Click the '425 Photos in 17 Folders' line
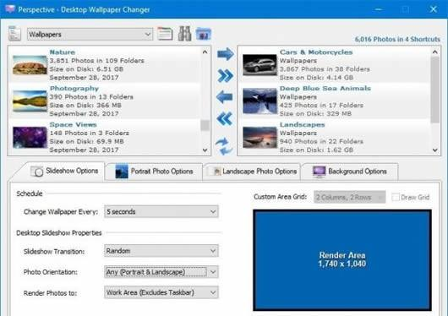Viewport: 448px width, 316px height. click(x=321, y=105)
